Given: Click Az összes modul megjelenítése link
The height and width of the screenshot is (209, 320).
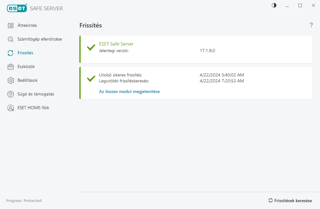Looking at the screenshot, I should point(129,92).
